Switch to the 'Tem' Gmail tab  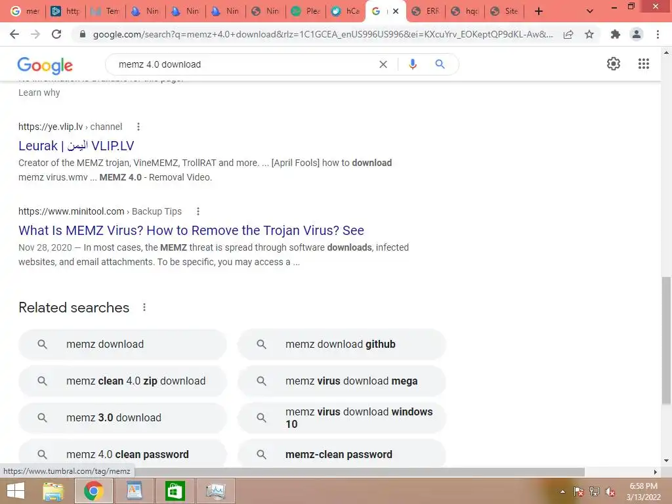tap(106, 11)
